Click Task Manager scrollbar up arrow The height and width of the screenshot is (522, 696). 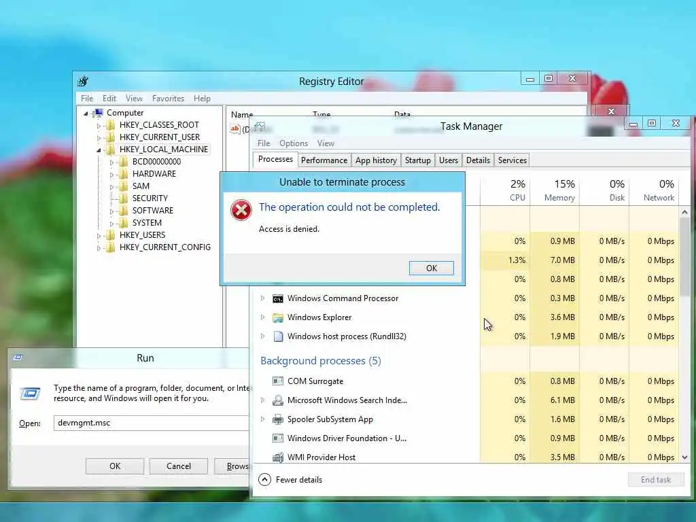pos(684,213)
